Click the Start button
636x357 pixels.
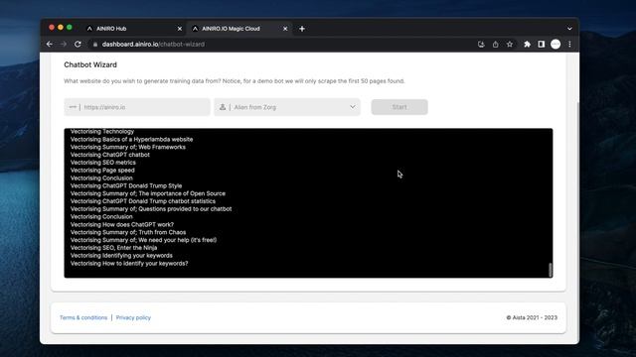[399, 107]
